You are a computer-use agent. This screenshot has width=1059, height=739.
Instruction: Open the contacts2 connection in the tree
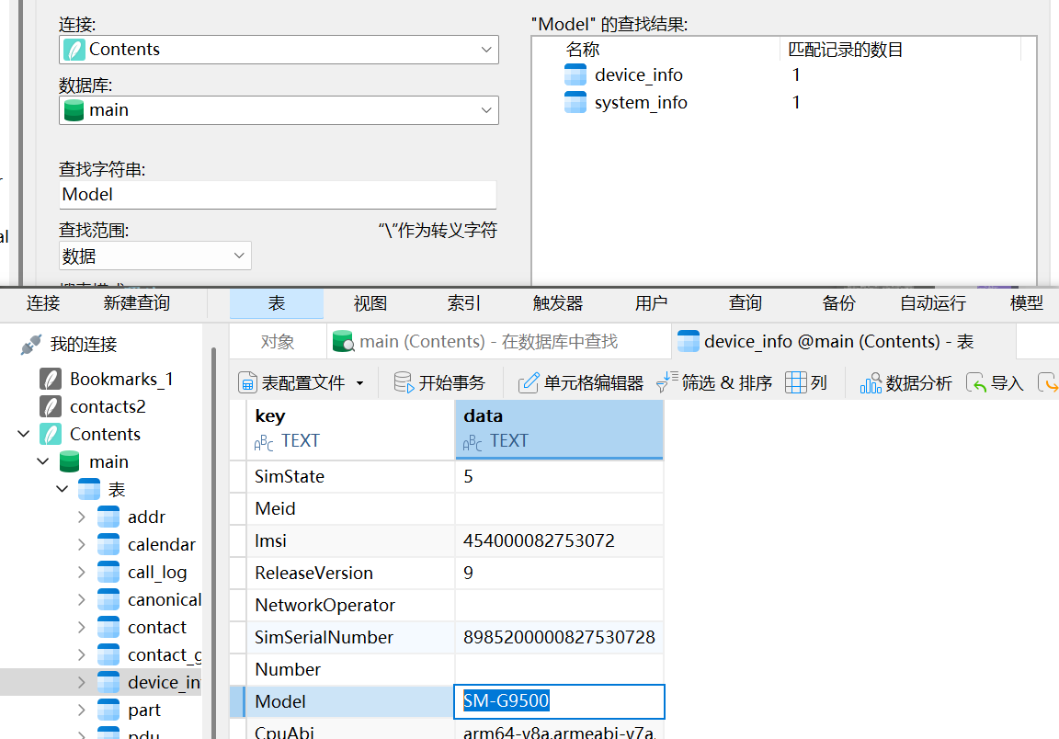pyautogui.click(x=107, y=406)
